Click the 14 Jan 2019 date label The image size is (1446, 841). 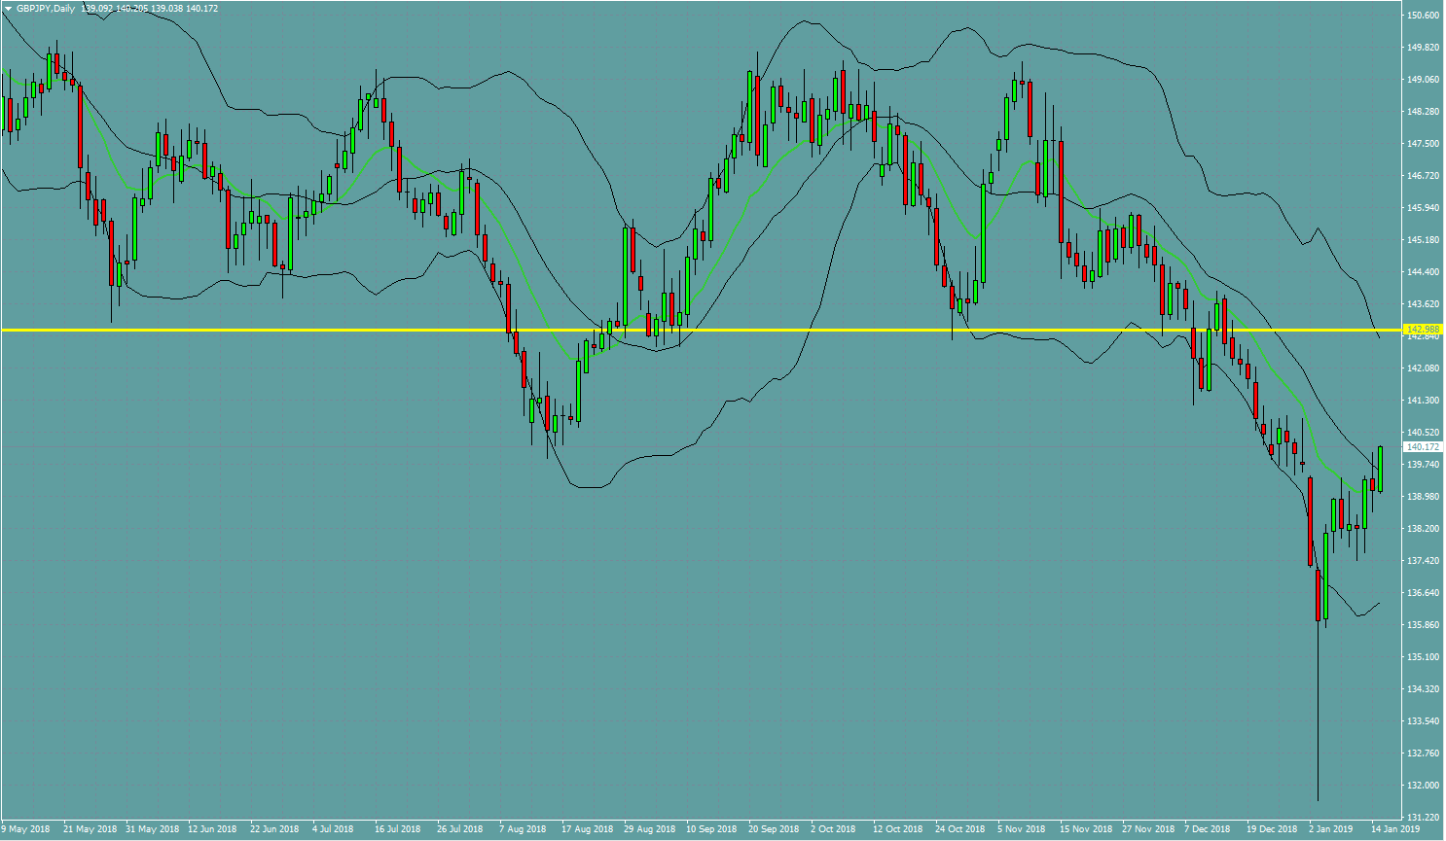click(x=1396, y=829)
